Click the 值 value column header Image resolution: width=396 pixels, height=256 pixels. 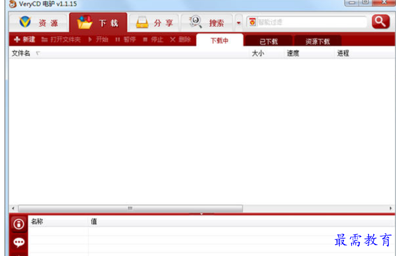pos(242,222)
